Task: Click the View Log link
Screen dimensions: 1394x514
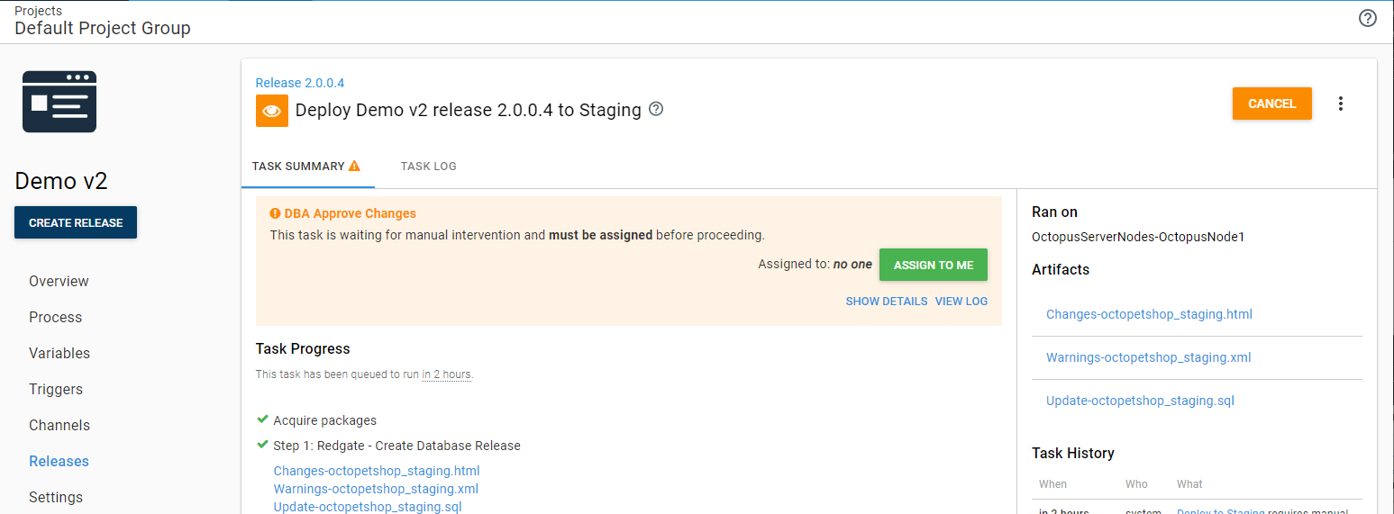Action: pos(961,302)
